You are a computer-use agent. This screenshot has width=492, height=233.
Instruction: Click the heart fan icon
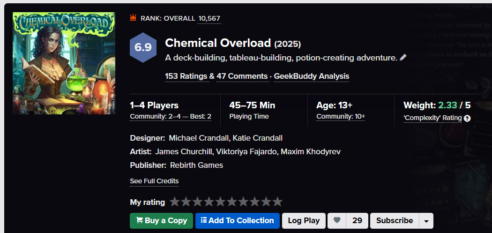[337, 220]
